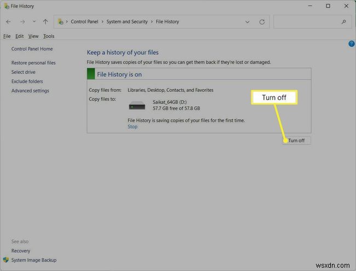Image resolution: width=356 pixels, height=271 pixels.
Task: Open recent locations dropdown arrow
Action: click(x=34, y=21)
